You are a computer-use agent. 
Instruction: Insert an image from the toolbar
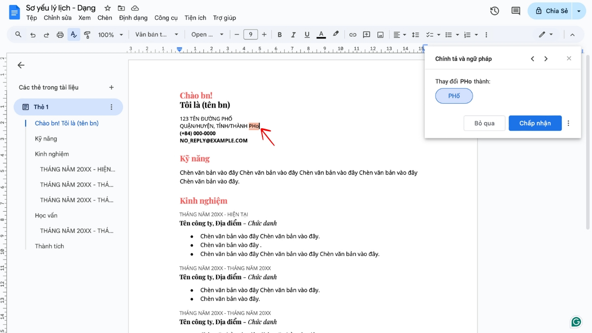pos(380,35)
